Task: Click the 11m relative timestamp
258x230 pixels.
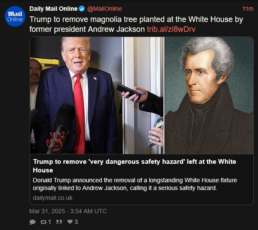Action: point(248,9)
